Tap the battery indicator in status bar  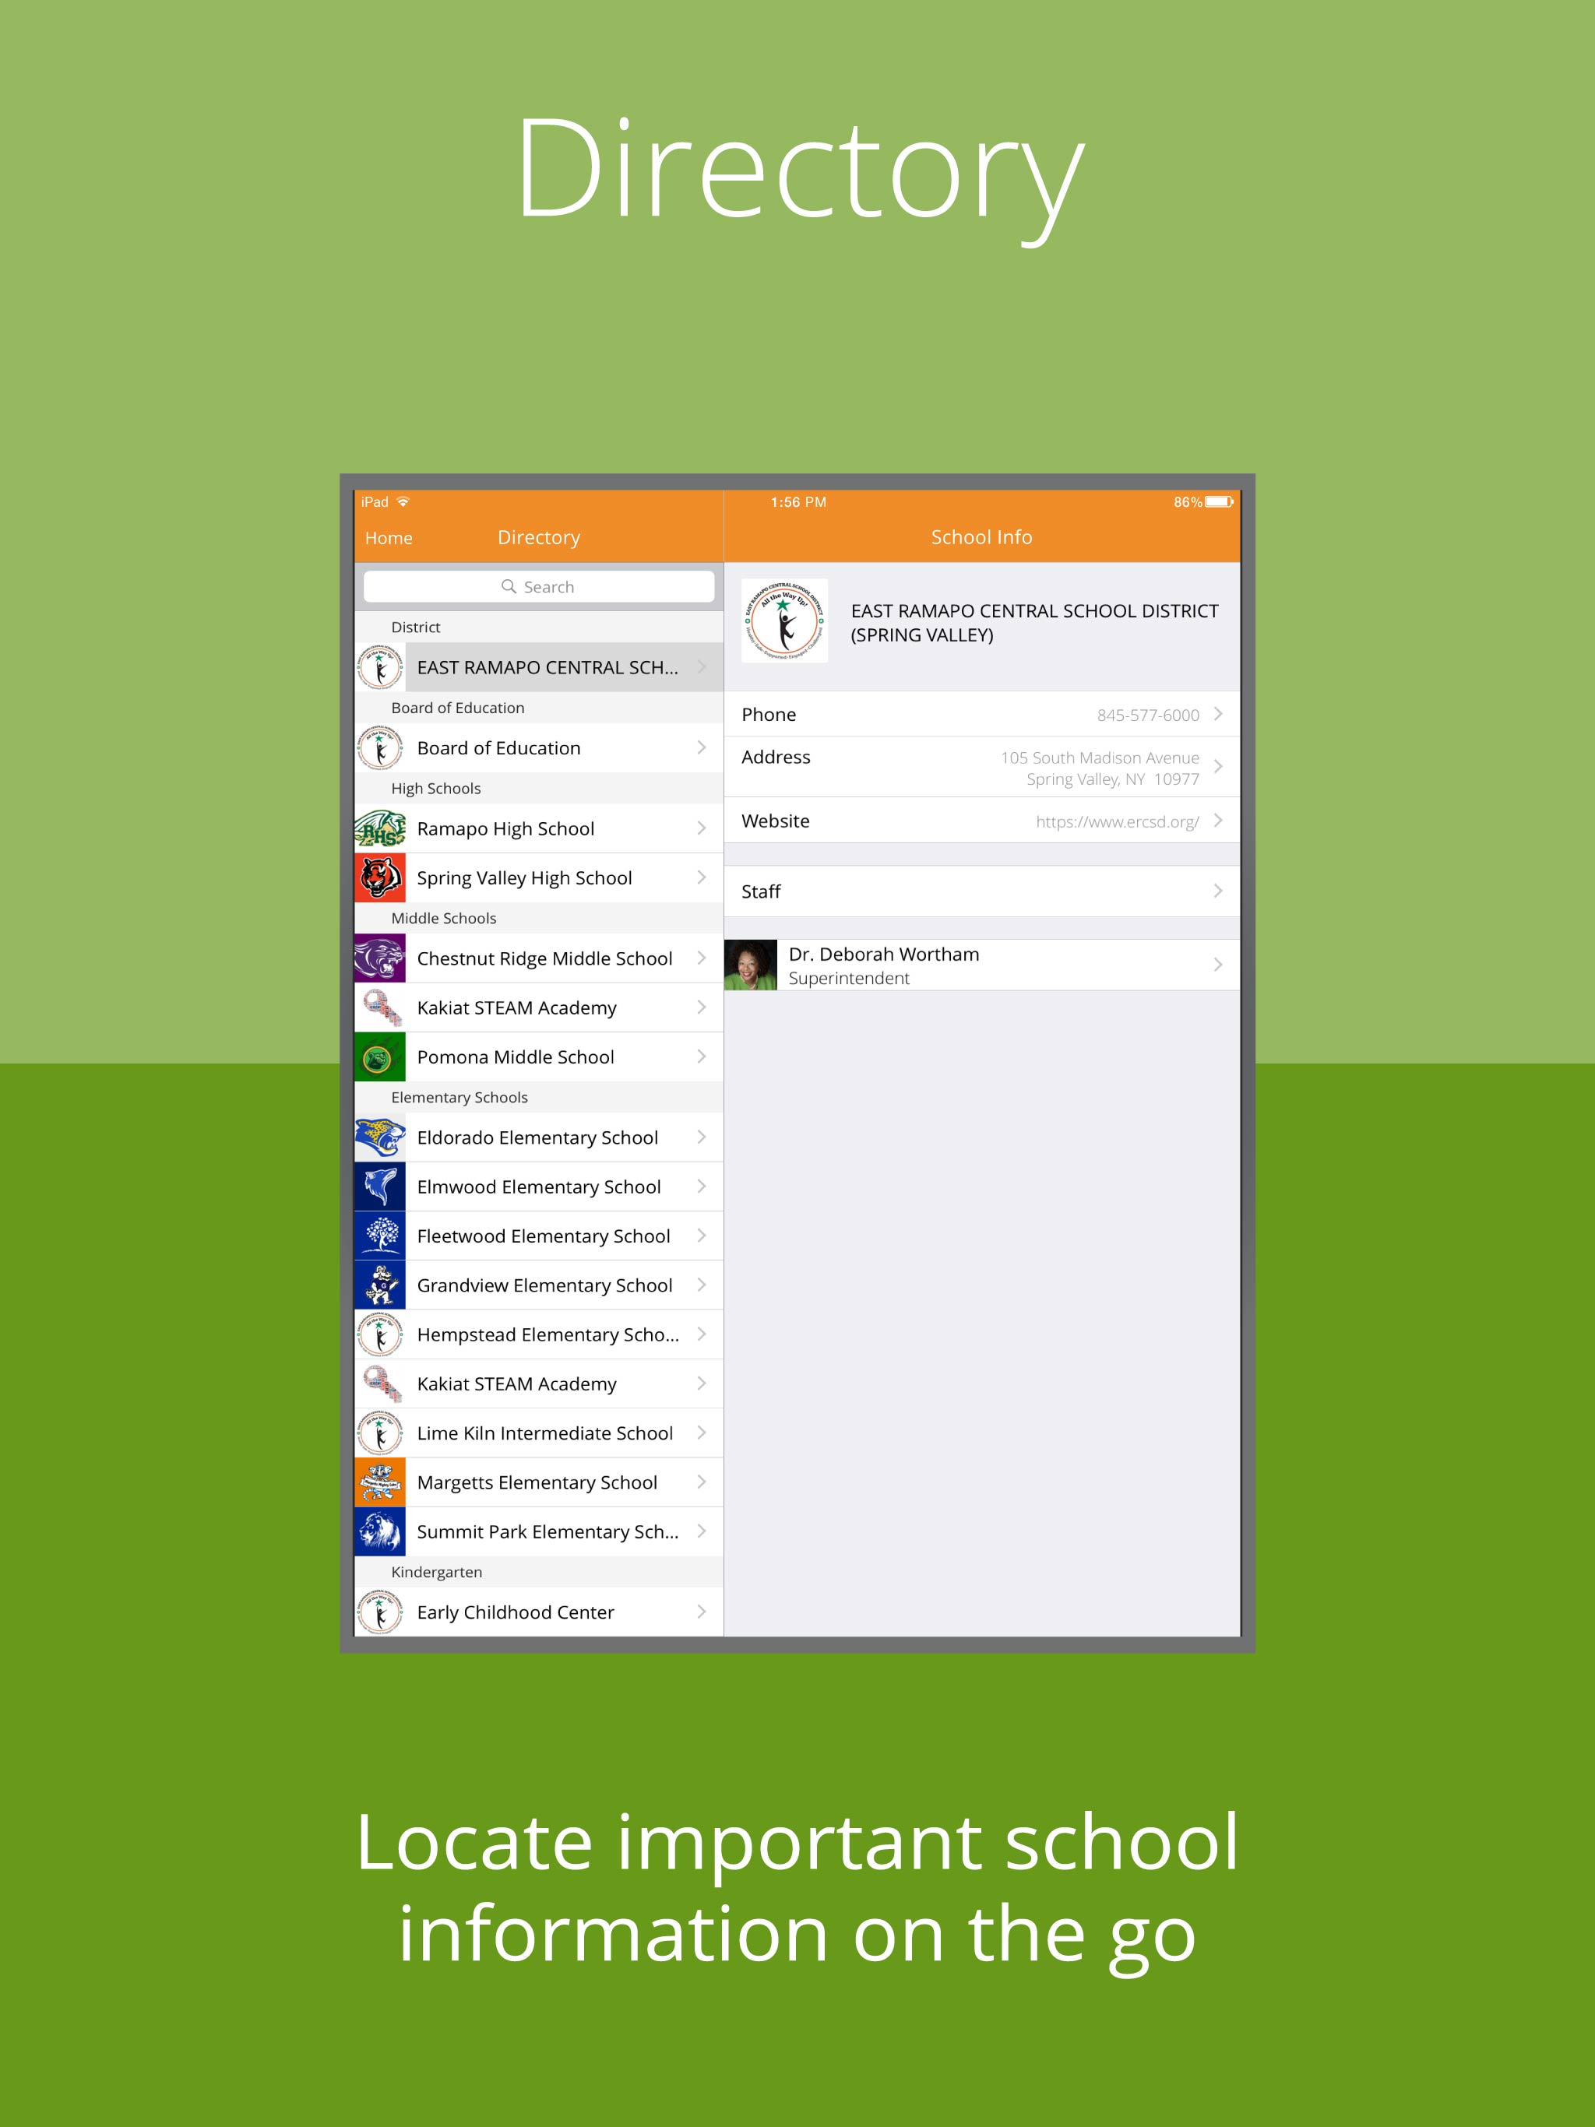click(1219, 502)
